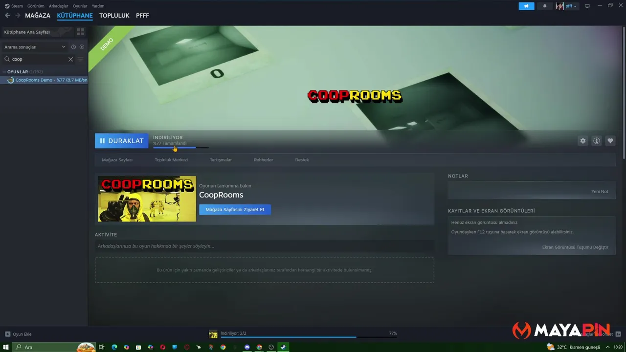Open the advanced filter options icon
The width and height of the screenshot is (626, 352).
point(81,59)
